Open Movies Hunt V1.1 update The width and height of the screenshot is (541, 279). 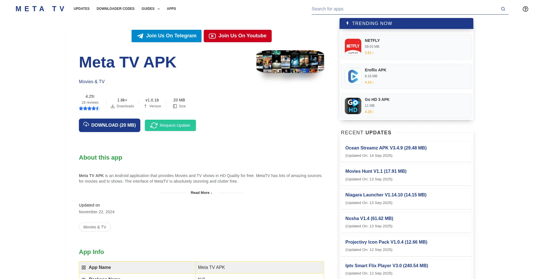coord(376,171)
